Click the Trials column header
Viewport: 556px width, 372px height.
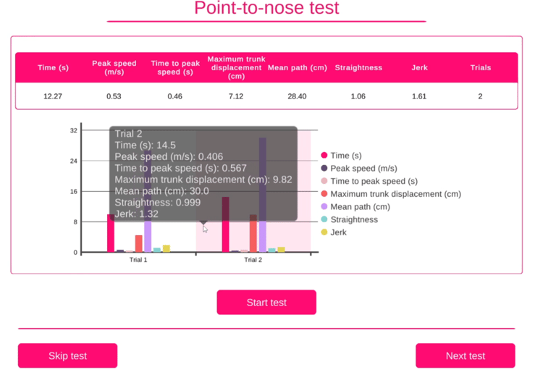pos(480,67)
